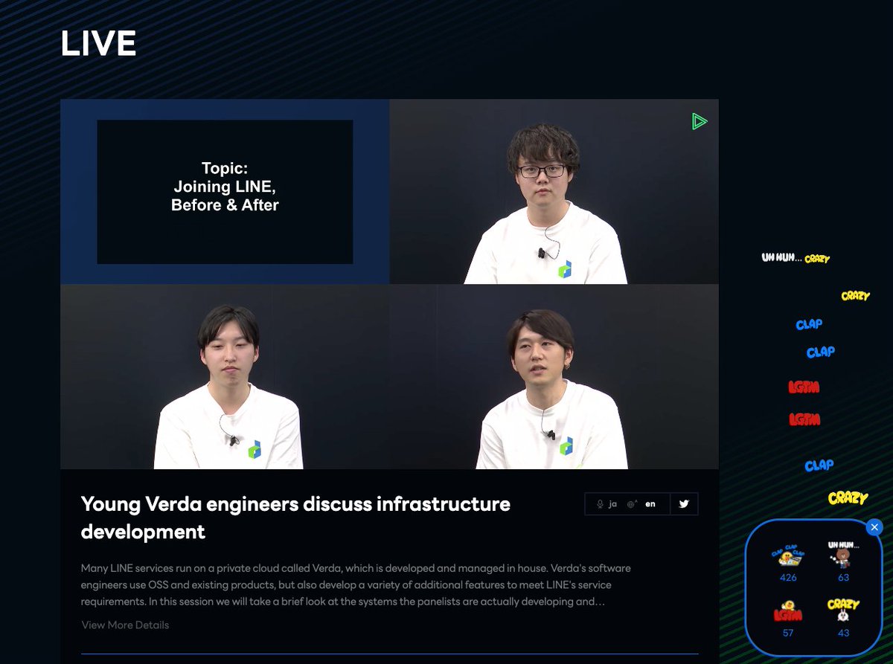Close the reactions panel
Viewport: 893px width, 664px height.
click(874, 527)
